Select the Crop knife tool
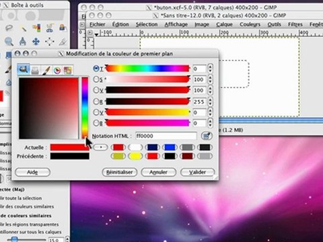The height and width of the screenshot is (242, 323). tap(63, 41)
